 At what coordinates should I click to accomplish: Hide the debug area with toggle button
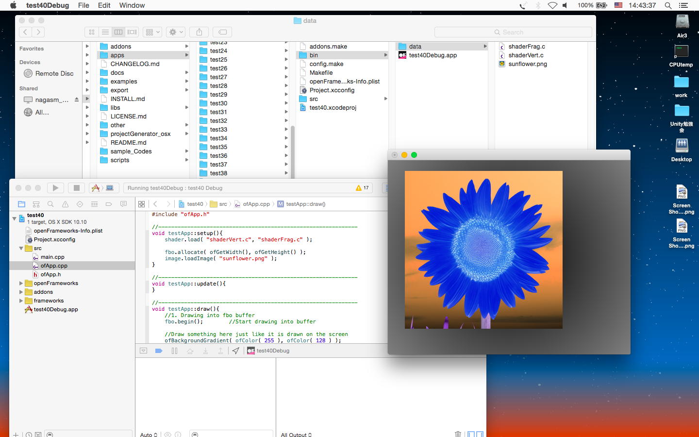144,351
